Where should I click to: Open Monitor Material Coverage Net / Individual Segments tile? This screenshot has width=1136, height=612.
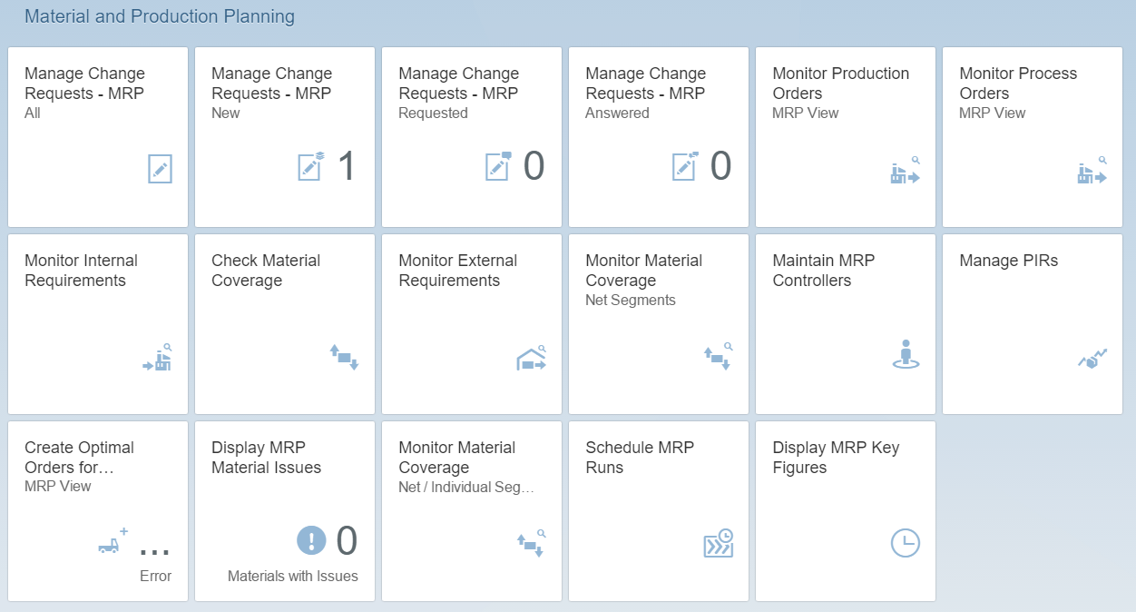[x=471, y=510]
